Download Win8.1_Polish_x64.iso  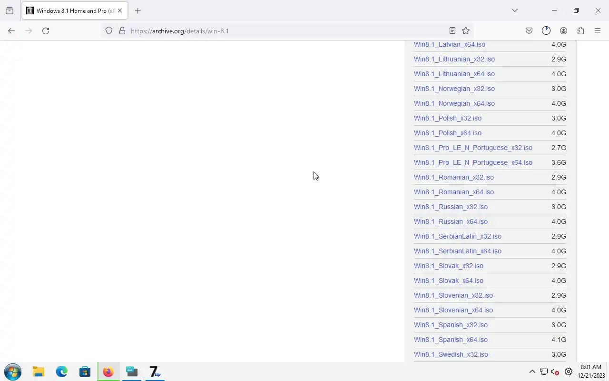coord(448,133)
